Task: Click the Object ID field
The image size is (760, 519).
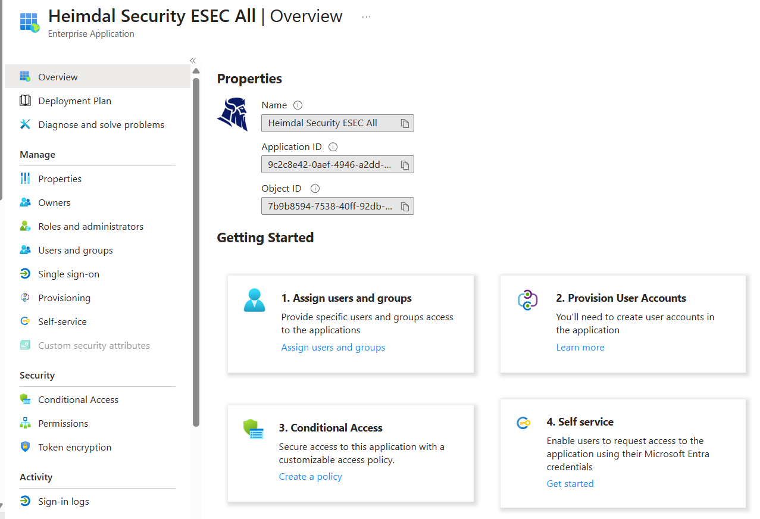Action: click(337, 207)
